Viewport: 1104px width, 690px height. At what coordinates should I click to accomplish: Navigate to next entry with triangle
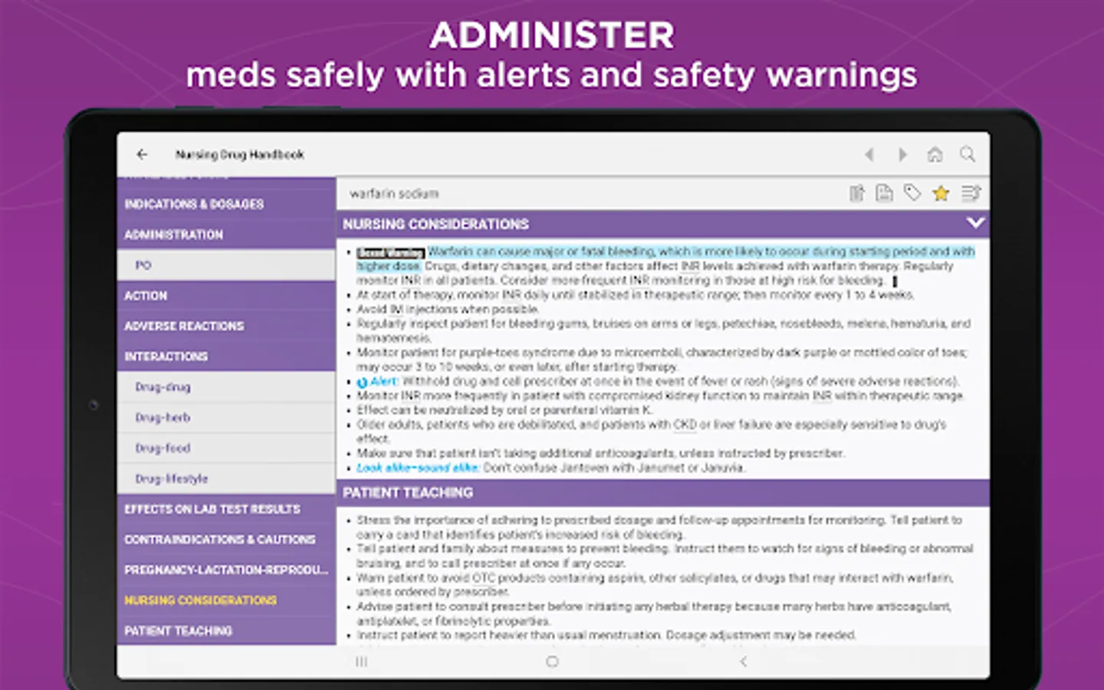(x=902, y=154)
